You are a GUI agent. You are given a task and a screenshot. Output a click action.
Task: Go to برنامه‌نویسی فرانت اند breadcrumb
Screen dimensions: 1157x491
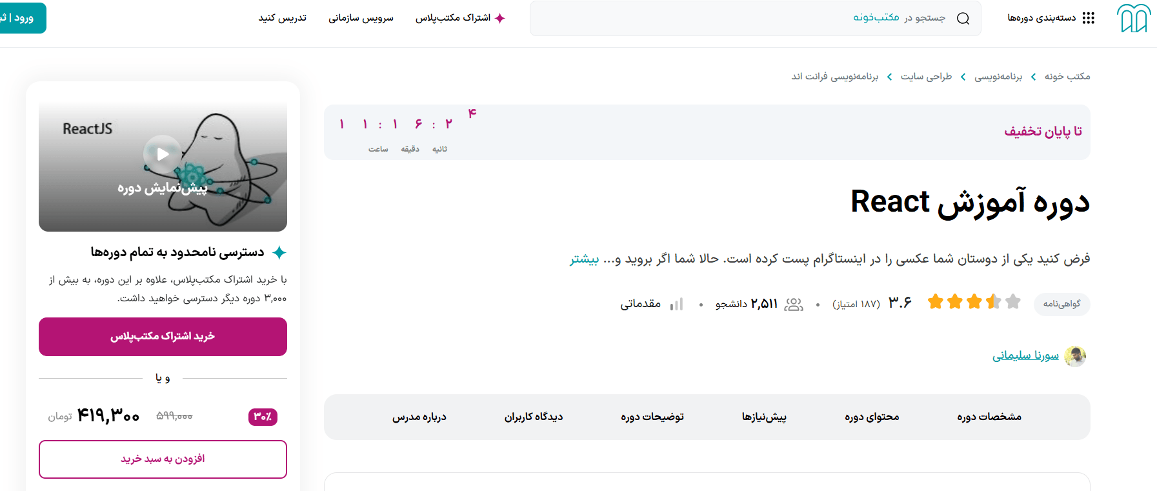[x=835, y=76]
